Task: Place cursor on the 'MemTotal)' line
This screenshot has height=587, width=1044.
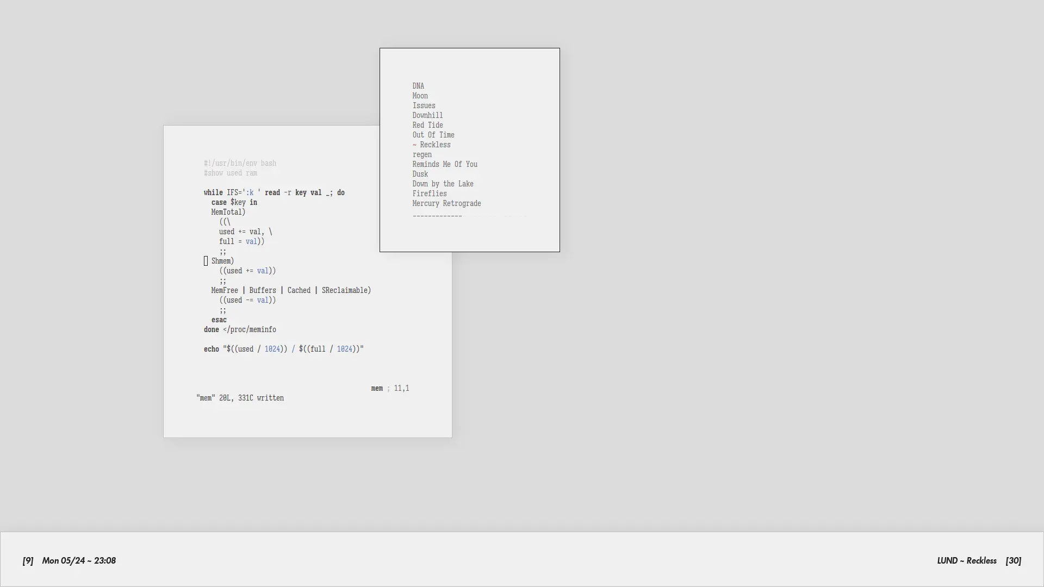Action: click(228, 212)
